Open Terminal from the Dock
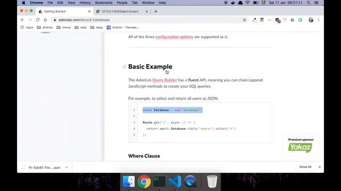The height and width of the screenshot is (191, 341). 159,181
